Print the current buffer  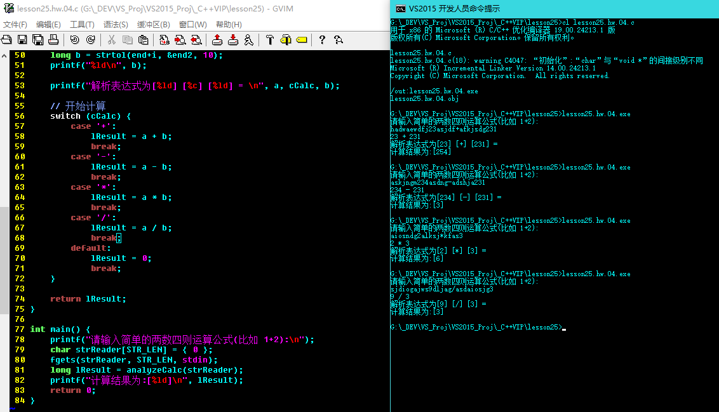[x=53, y=40]
